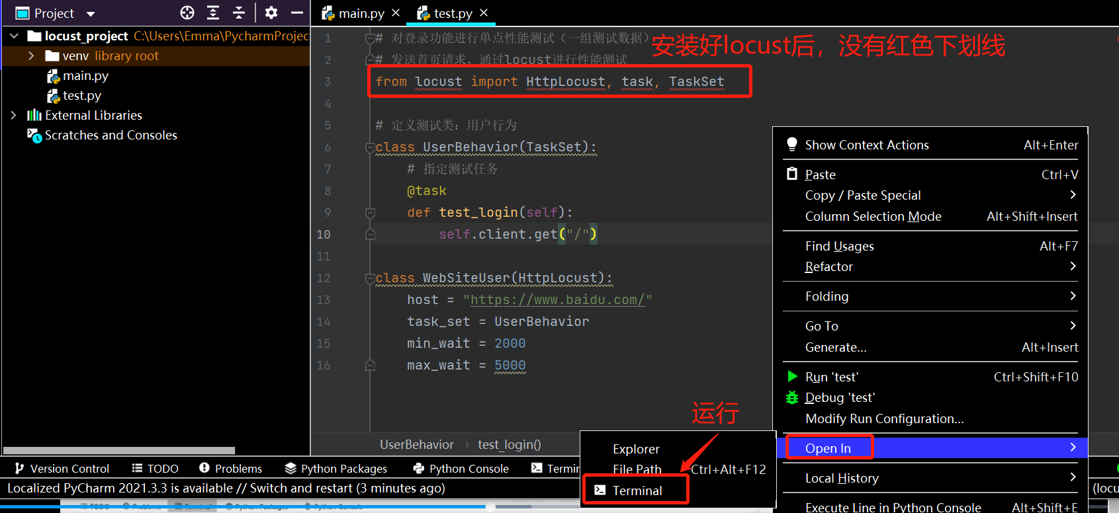Screen dimensions: 1119x513
Task: Open the Terminal tool window in bottom bar
Action: tap(555, 468)
